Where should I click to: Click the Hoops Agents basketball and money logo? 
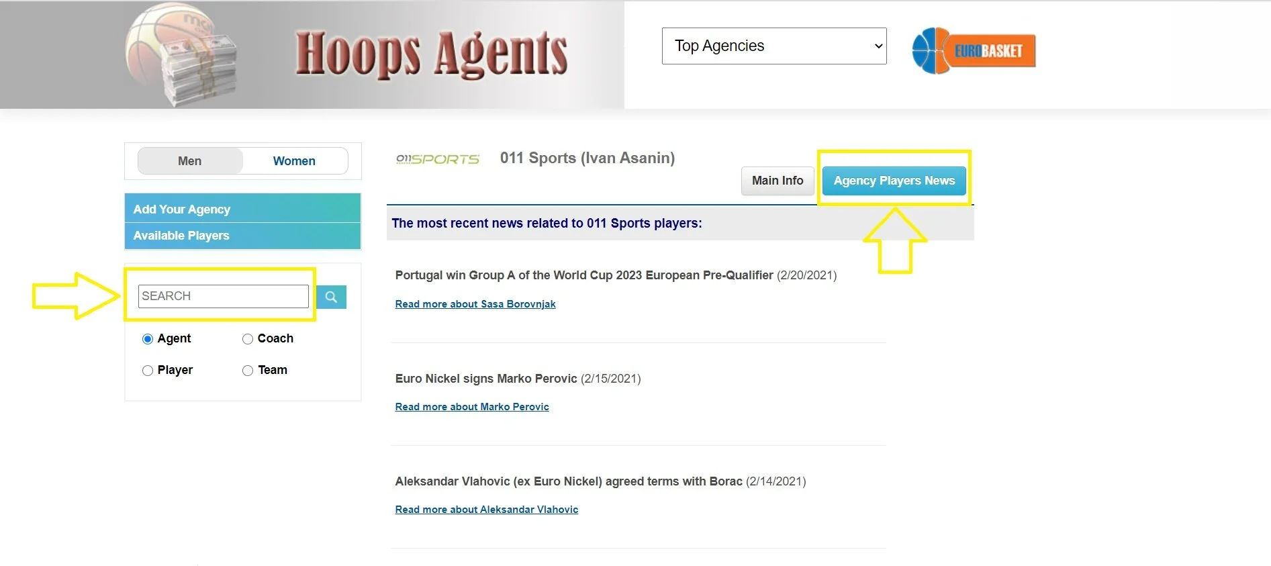point(181,55)
